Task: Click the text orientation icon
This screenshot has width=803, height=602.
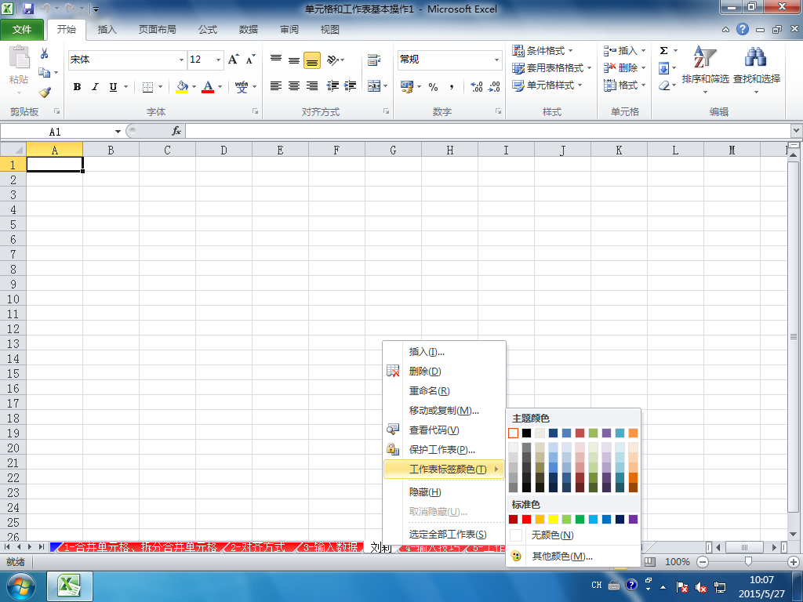Action: point(332,60)
